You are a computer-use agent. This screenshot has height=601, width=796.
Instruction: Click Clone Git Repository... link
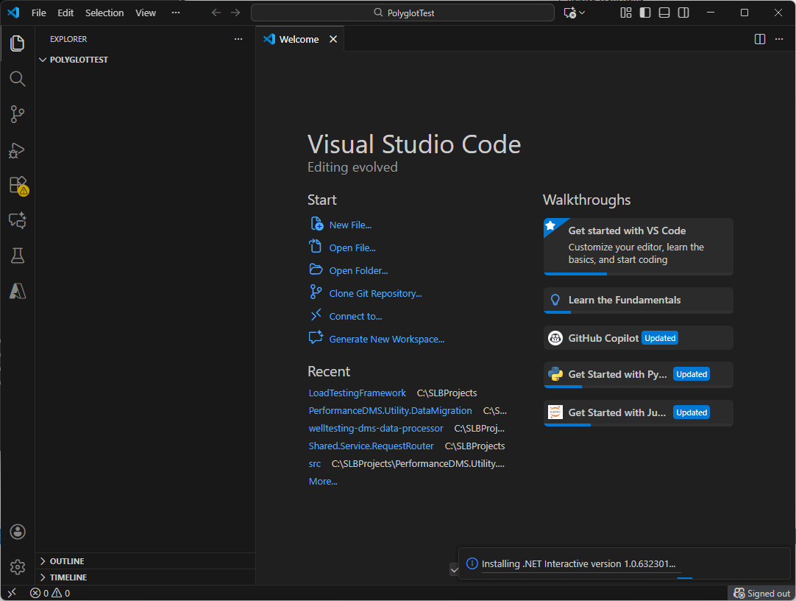click(375, 294)
